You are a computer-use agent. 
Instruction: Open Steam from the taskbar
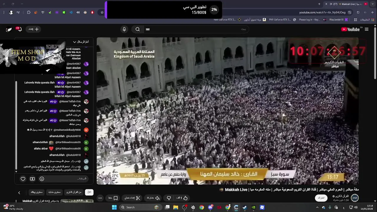pyautogui.click(x=245, y=207)
